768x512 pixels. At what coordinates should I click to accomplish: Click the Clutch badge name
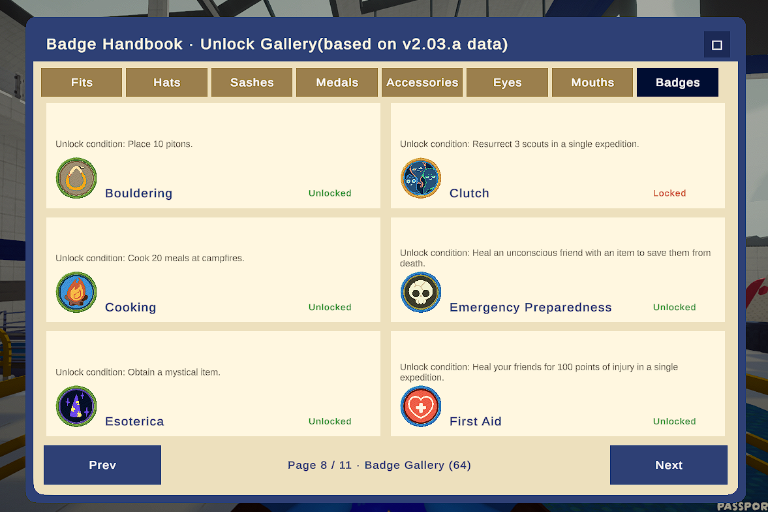[x=469, y=193]
